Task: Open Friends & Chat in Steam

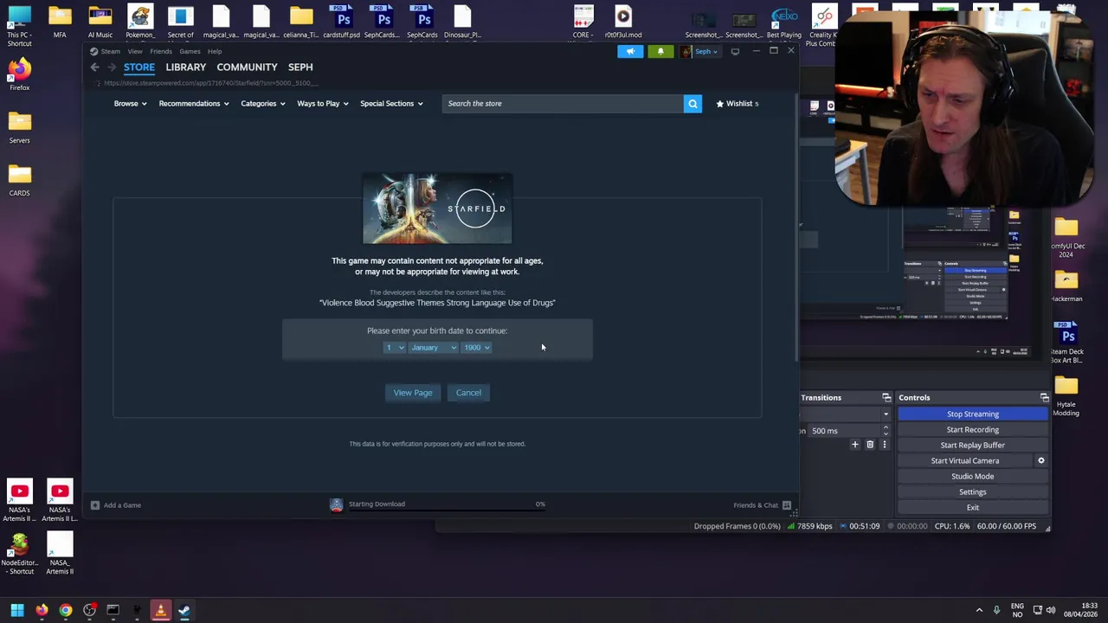Action: pyautogui.click(x=762, y=505)
